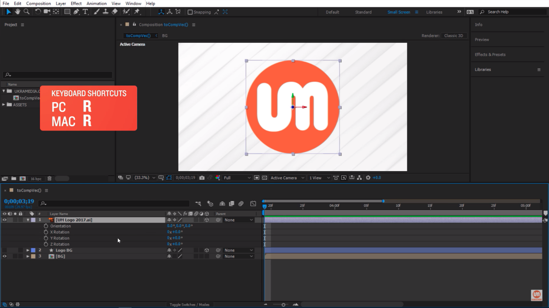Select the Rotation tool
The height and width of the screenshot is (308, 549).
(x=38, y=12)
